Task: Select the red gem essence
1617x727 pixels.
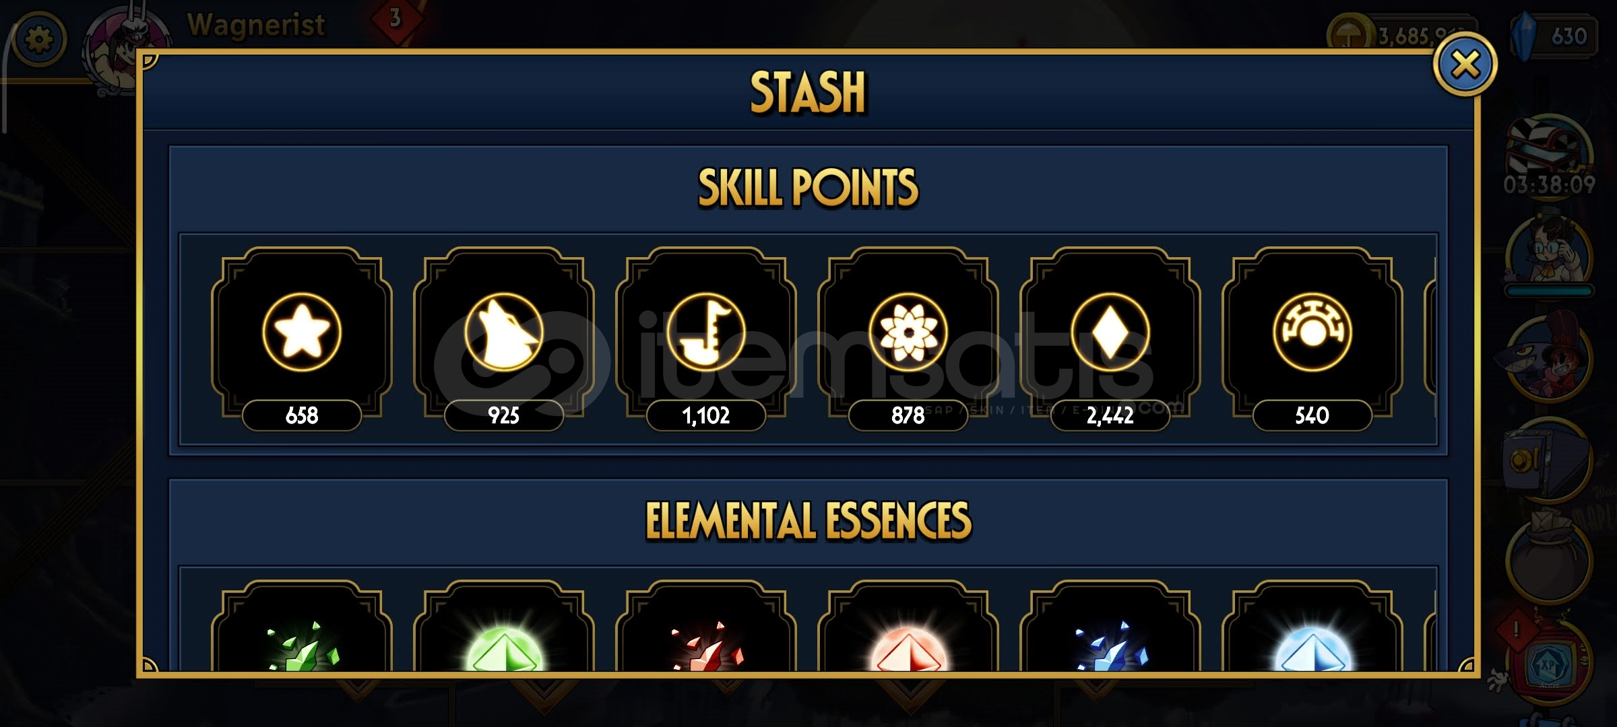Action: (908, 649)
